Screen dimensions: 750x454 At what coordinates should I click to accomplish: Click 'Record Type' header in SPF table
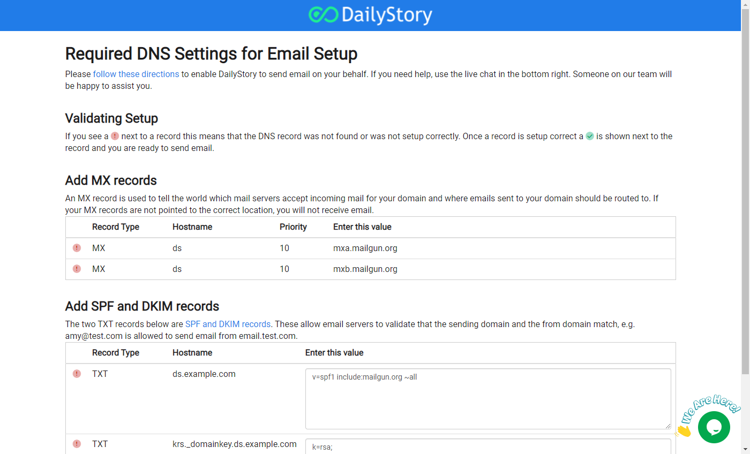[x=116, y=352]
